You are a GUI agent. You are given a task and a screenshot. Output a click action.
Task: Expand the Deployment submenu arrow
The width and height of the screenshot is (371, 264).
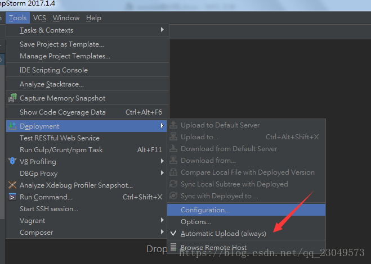(x=162, y=126)
